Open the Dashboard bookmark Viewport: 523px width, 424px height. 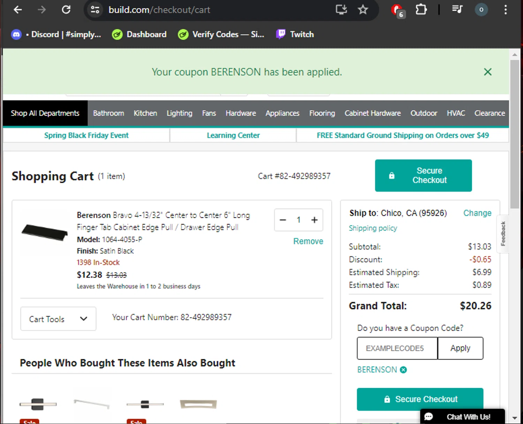point(139,34)
